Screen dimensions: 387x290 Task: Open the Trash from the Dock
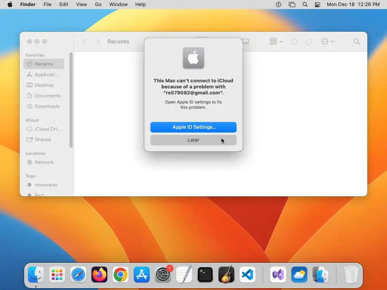pyautogui.click(x=351, y=275)
